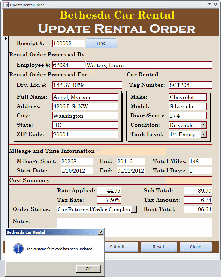Viewport: 221px width, 277px height.
Task: Expand the Order Status dropdown arrow
Action: pyautogui.click(x=134, y=209)
